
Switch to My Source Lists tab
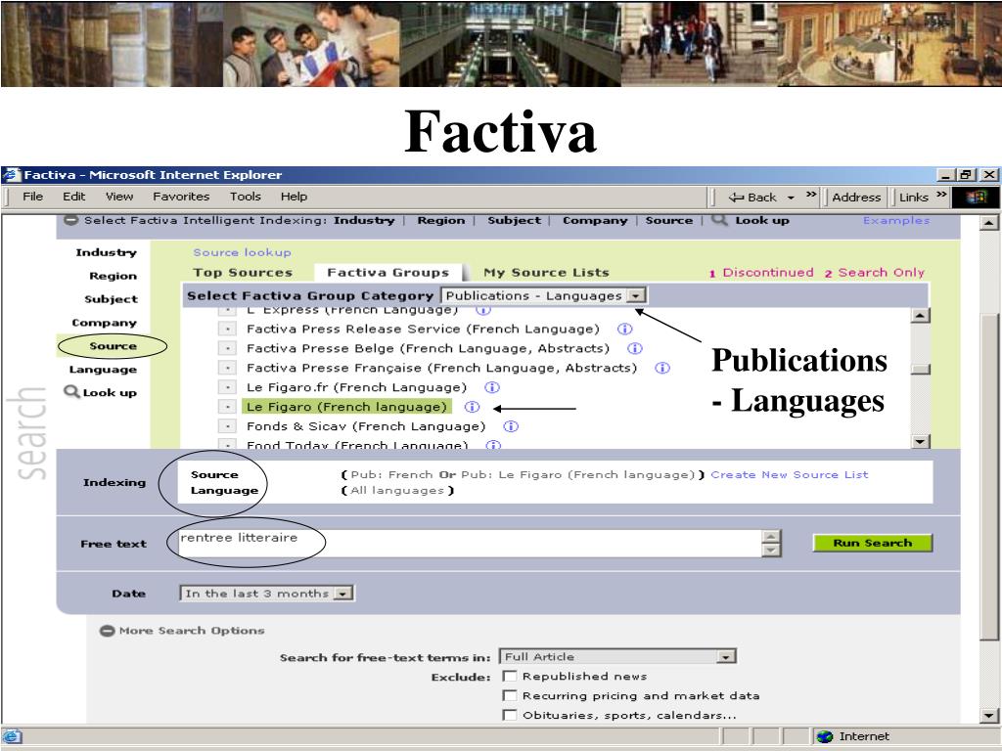(x=546, y=273)
